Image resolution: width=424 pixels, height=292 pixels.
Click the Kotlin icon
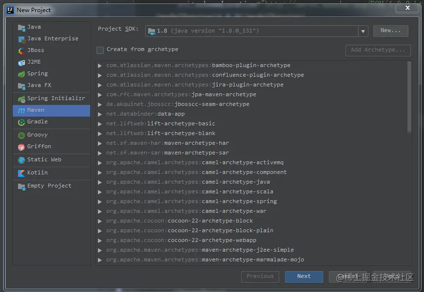21,173
